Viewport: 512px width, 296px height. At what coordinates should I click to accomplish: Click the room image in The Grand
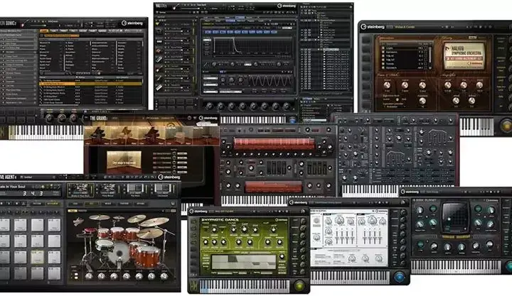[124, 161]
